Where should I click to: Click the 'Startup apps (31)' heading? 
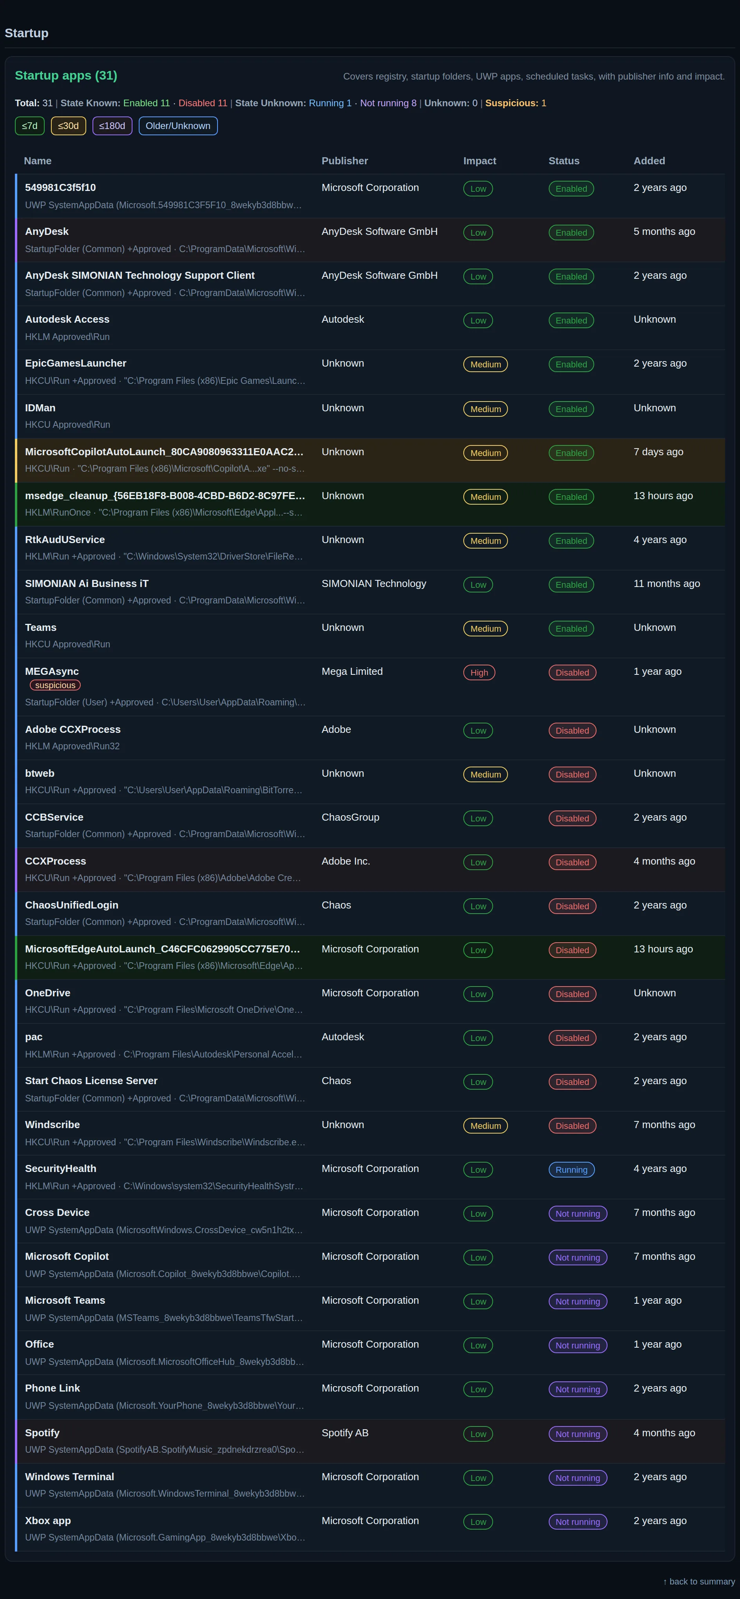(66, 76)
